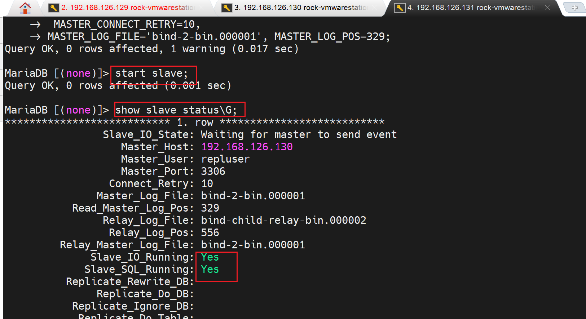Close the active 192.168.126.131 session tab
Viewport: 586px width, 319px height.
[547, 8]
